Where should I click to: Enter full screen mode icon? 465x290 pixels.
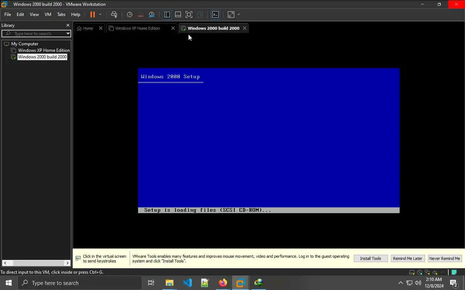(189, 14)
